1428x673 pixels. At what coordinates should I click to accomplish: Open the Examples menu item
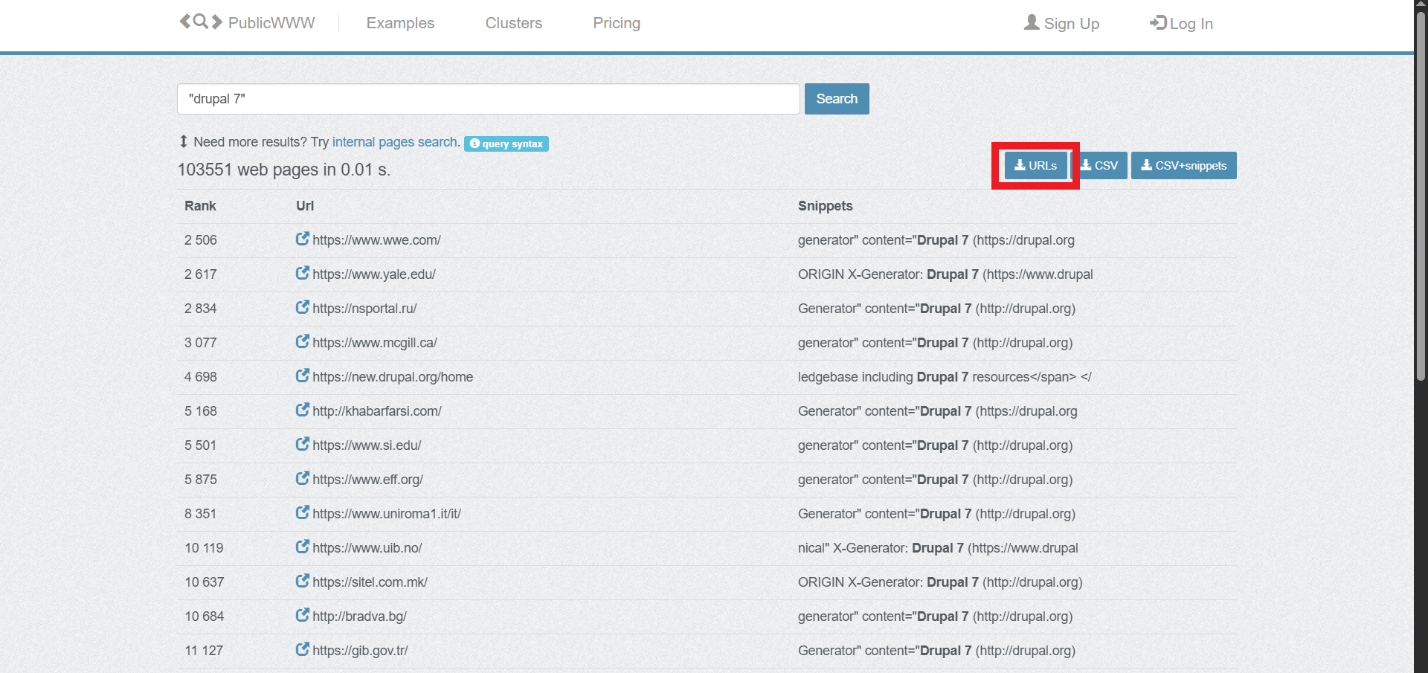coord(400,23)
